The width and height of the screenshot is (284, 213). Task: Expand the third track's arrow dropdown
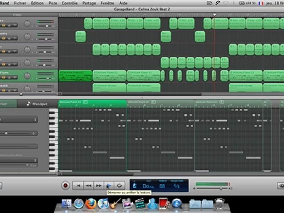pyautogui.click(x=15, y=51)
